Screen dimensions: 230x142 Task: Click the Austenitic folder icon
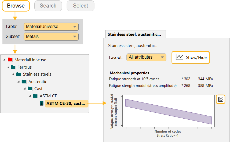tap(24, 81)
